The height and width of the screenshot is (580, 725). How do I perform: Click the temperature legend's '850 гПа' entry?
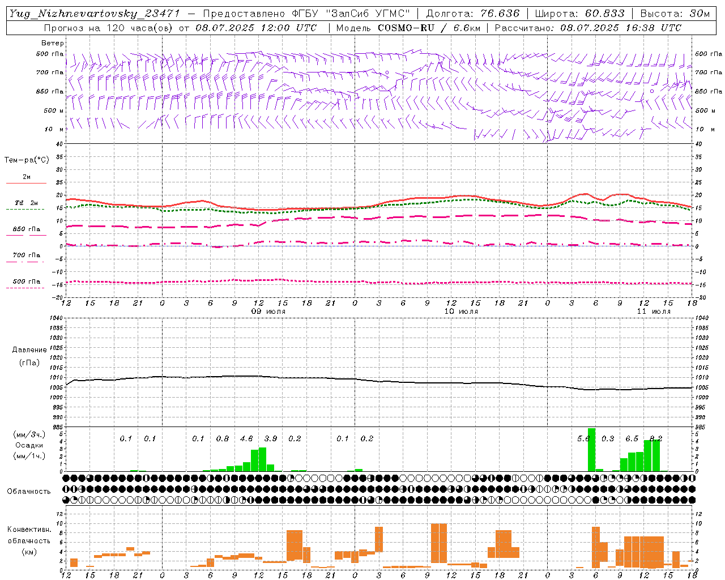tap(27, 229)
